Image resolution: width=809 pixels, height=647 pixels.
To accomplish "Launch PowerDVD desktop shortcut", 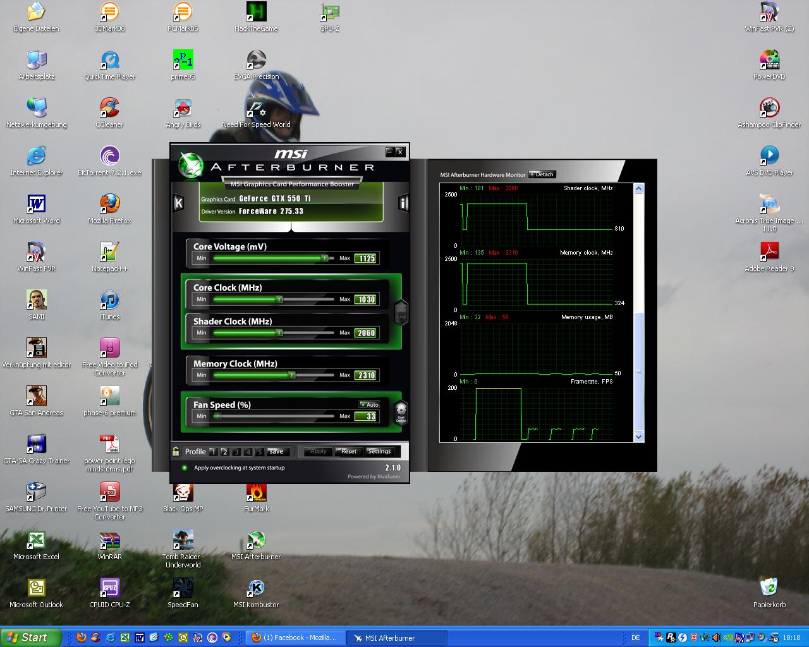I will [769, 65].
